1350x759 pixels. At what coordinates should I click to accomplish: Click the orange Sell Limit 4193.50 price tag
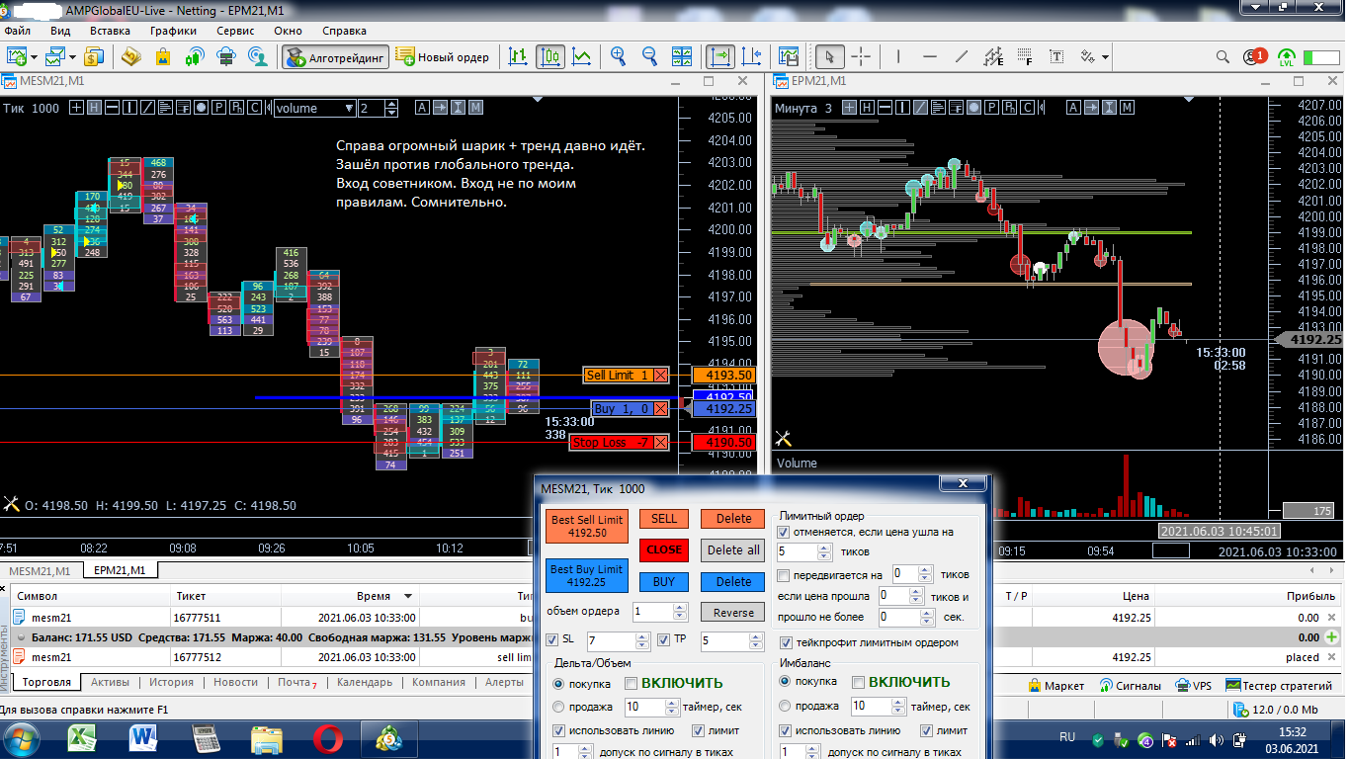coord(723,376)
